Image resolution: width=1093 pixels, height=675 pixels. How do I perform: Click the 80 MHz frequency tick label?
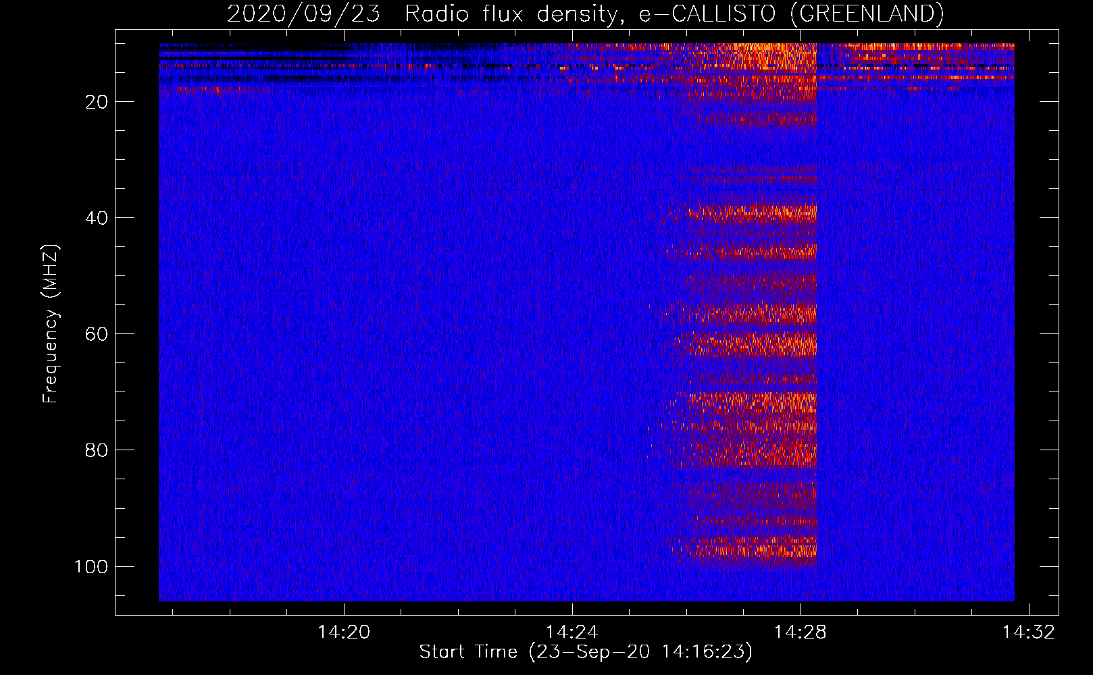(97, 450)
